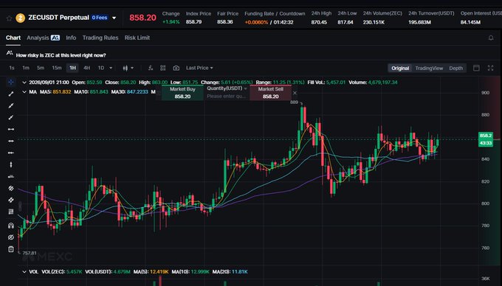Open the Analysis AI tab
The height and width of the screenshot is (286, 502).
click(44, 38)
